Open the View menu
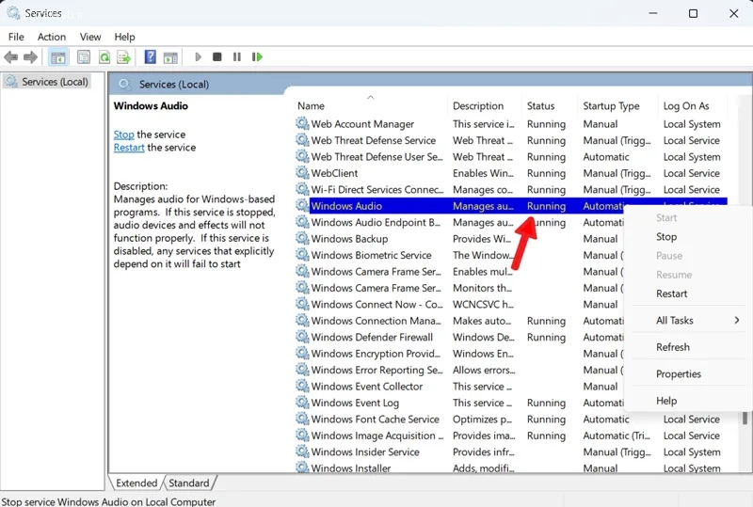Image resolution: width=753 pixels, height=507 pixels. pos(90,37)
